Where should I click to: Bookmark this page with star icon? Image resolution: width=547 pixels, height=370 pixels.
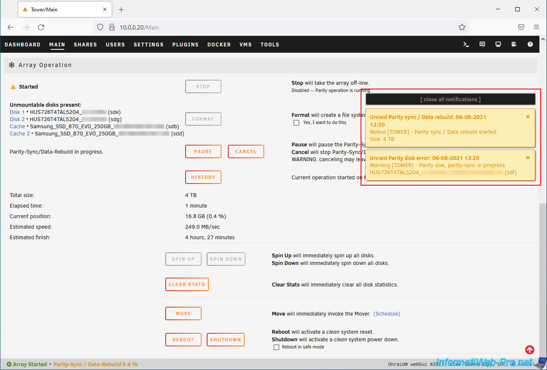[x=462, y=27]
